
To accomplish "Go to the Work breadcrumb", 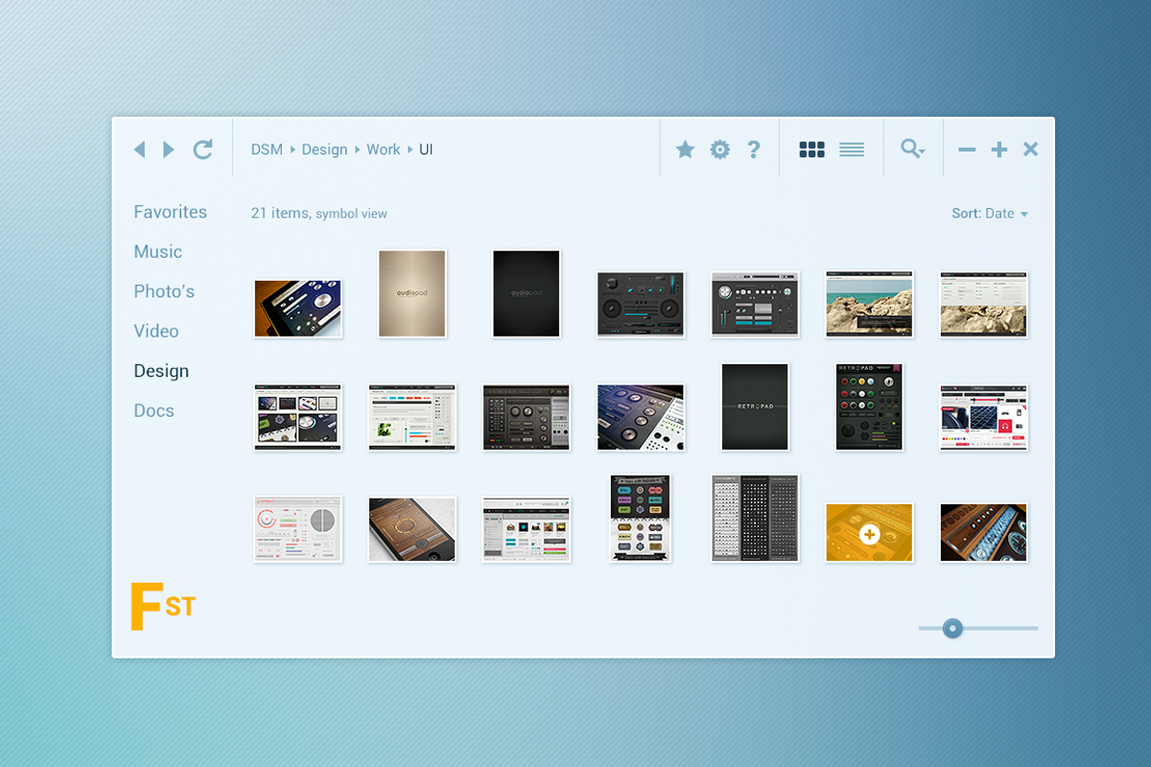I will click(x=383, y=150).
